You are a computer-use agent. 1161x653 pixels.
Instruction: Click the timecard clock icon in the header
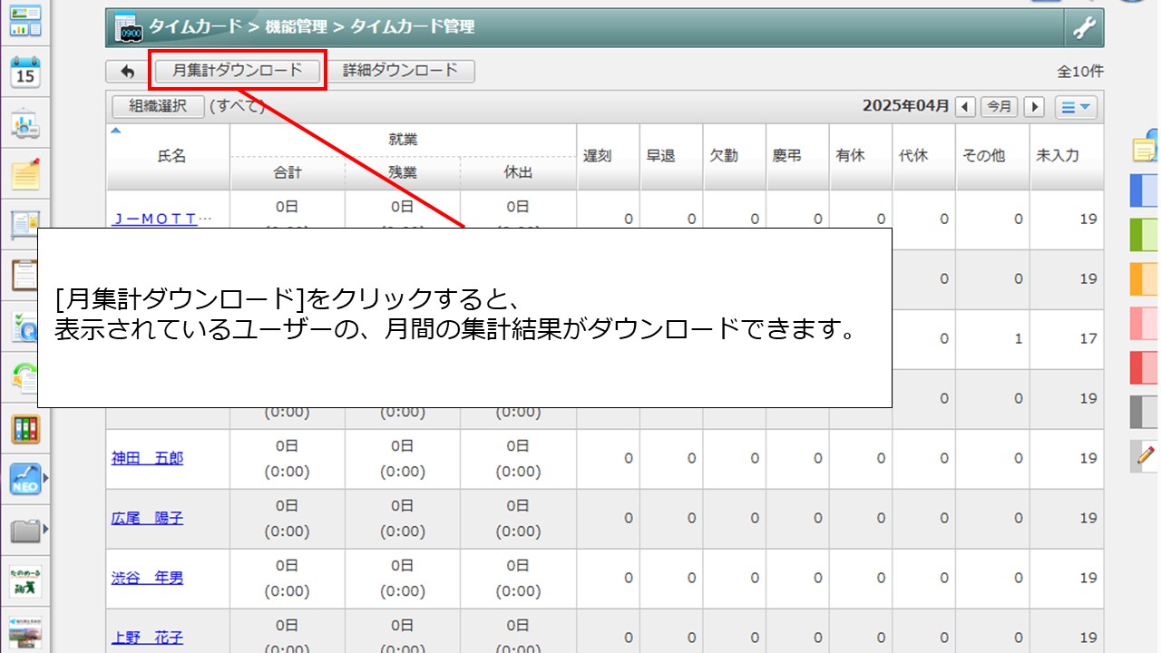click(128, 28)
